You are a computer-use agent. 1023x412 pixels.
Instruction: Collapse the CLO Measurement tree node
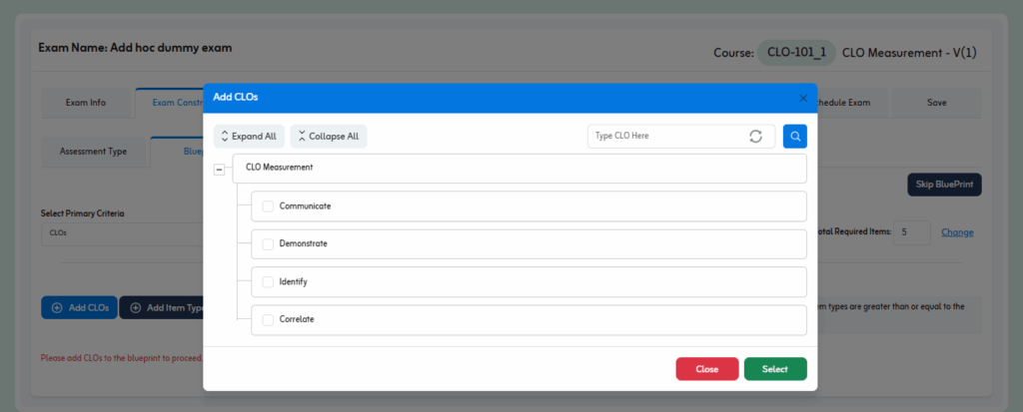click(219, 170)
